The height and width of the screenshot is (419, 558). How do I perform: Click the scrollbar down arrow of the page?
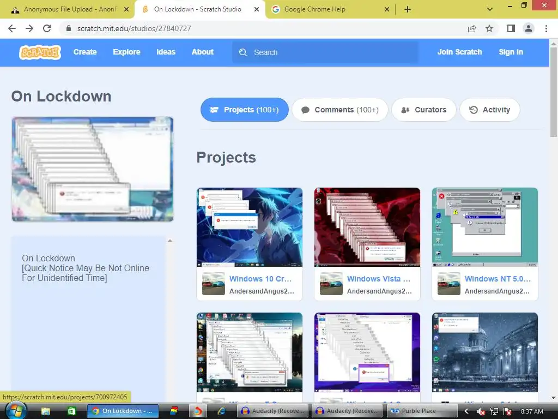[554, 398]
